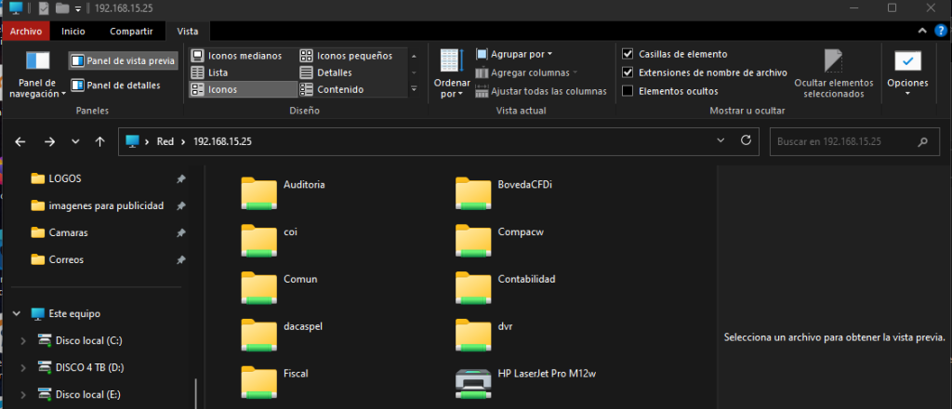Select DISCO 4 TB (D:) drive
This screenshot has height=409, width=952.
[90, 368]
